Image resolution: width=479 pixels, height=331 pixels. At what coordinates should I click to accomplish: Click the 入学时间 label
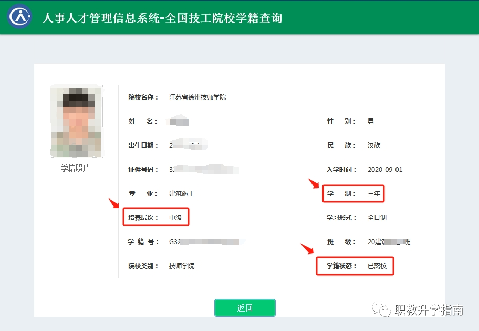point(341,169)
